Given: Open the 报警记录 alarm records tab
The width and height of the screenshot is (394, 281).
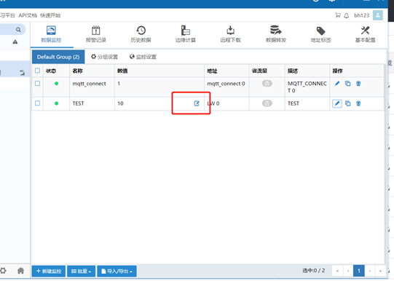Looking at the screenshot, I should (x=95, y=34).
